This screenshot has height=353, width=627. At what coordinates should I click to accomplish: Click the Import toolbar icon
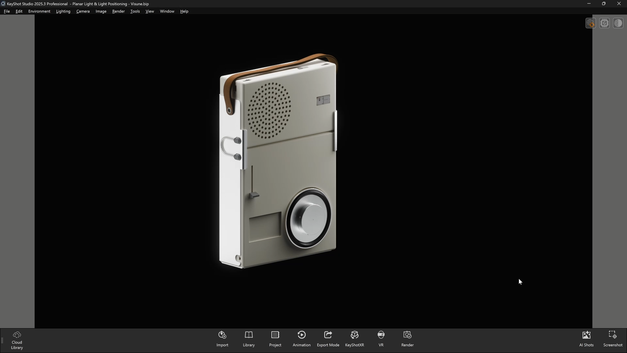click(222, 339)
